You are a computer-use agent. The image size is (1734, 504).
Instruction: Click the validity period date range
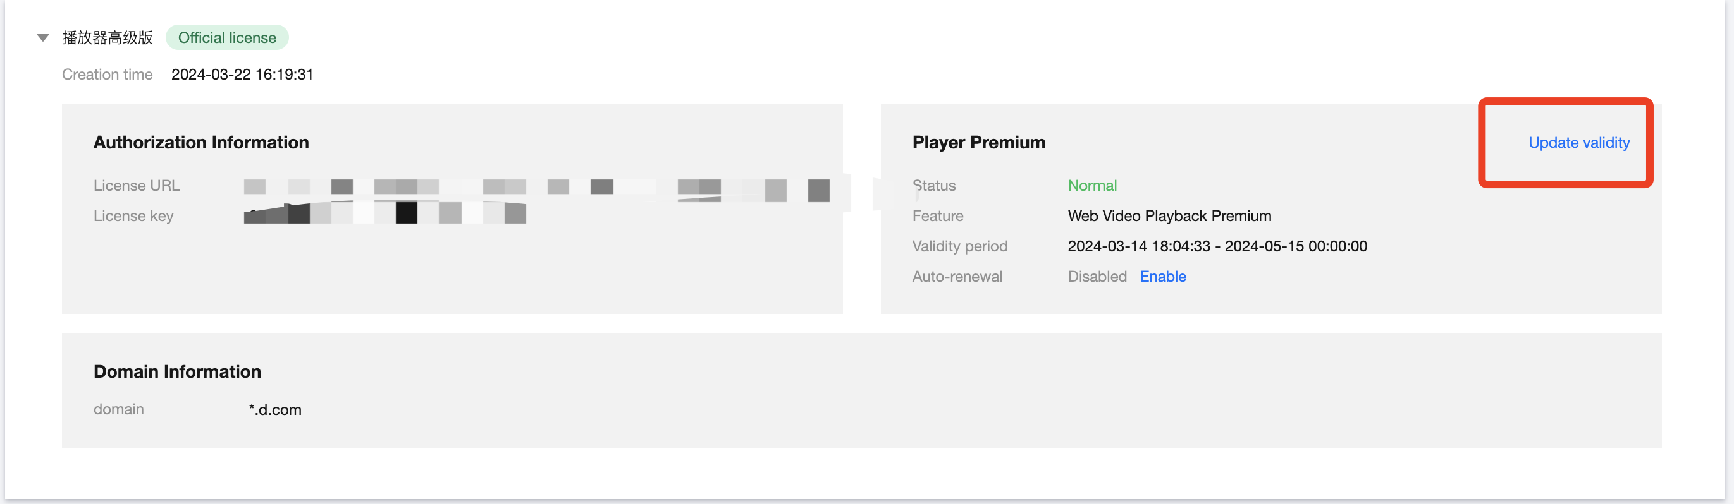click(1217, 246)
